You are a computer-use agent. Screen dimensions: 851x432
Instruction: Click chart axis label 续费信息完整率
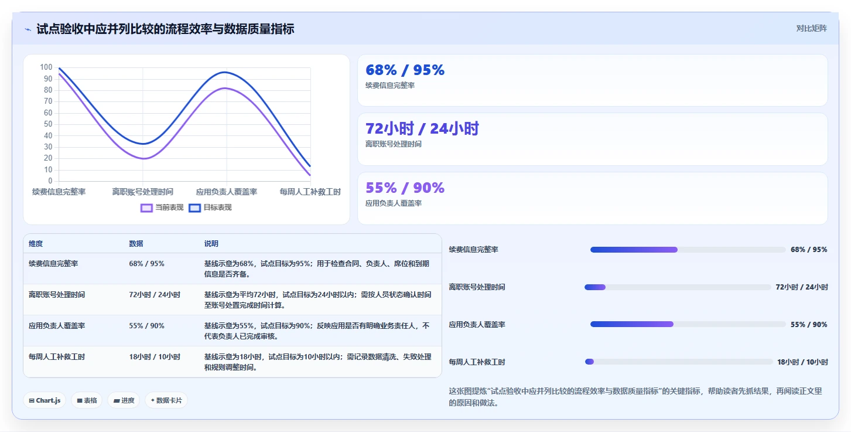coord(59,192)
